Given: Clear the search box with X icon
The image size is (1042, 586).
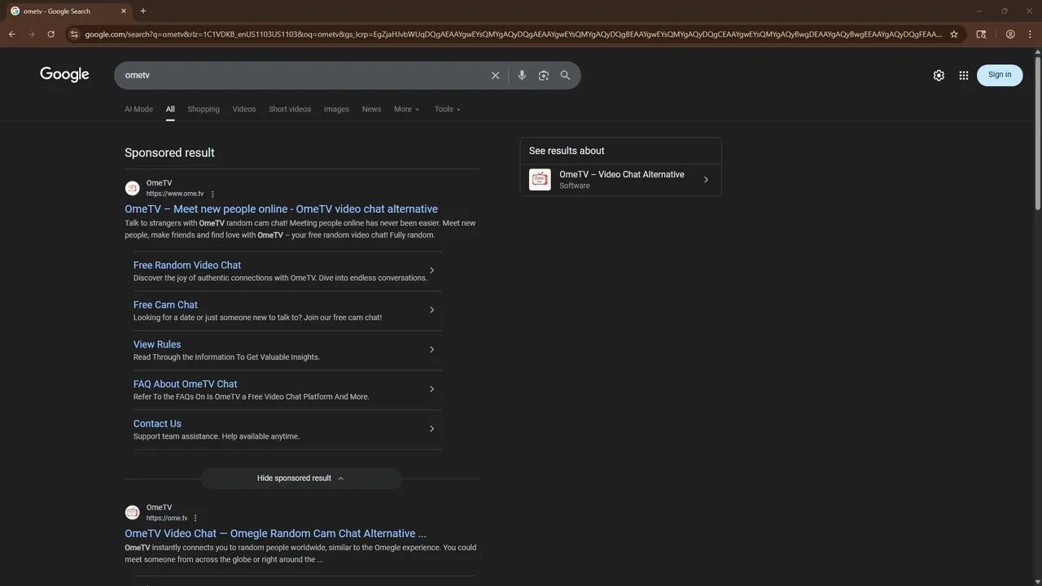Looking at the screenshot, I should click(x=495, y=75).
